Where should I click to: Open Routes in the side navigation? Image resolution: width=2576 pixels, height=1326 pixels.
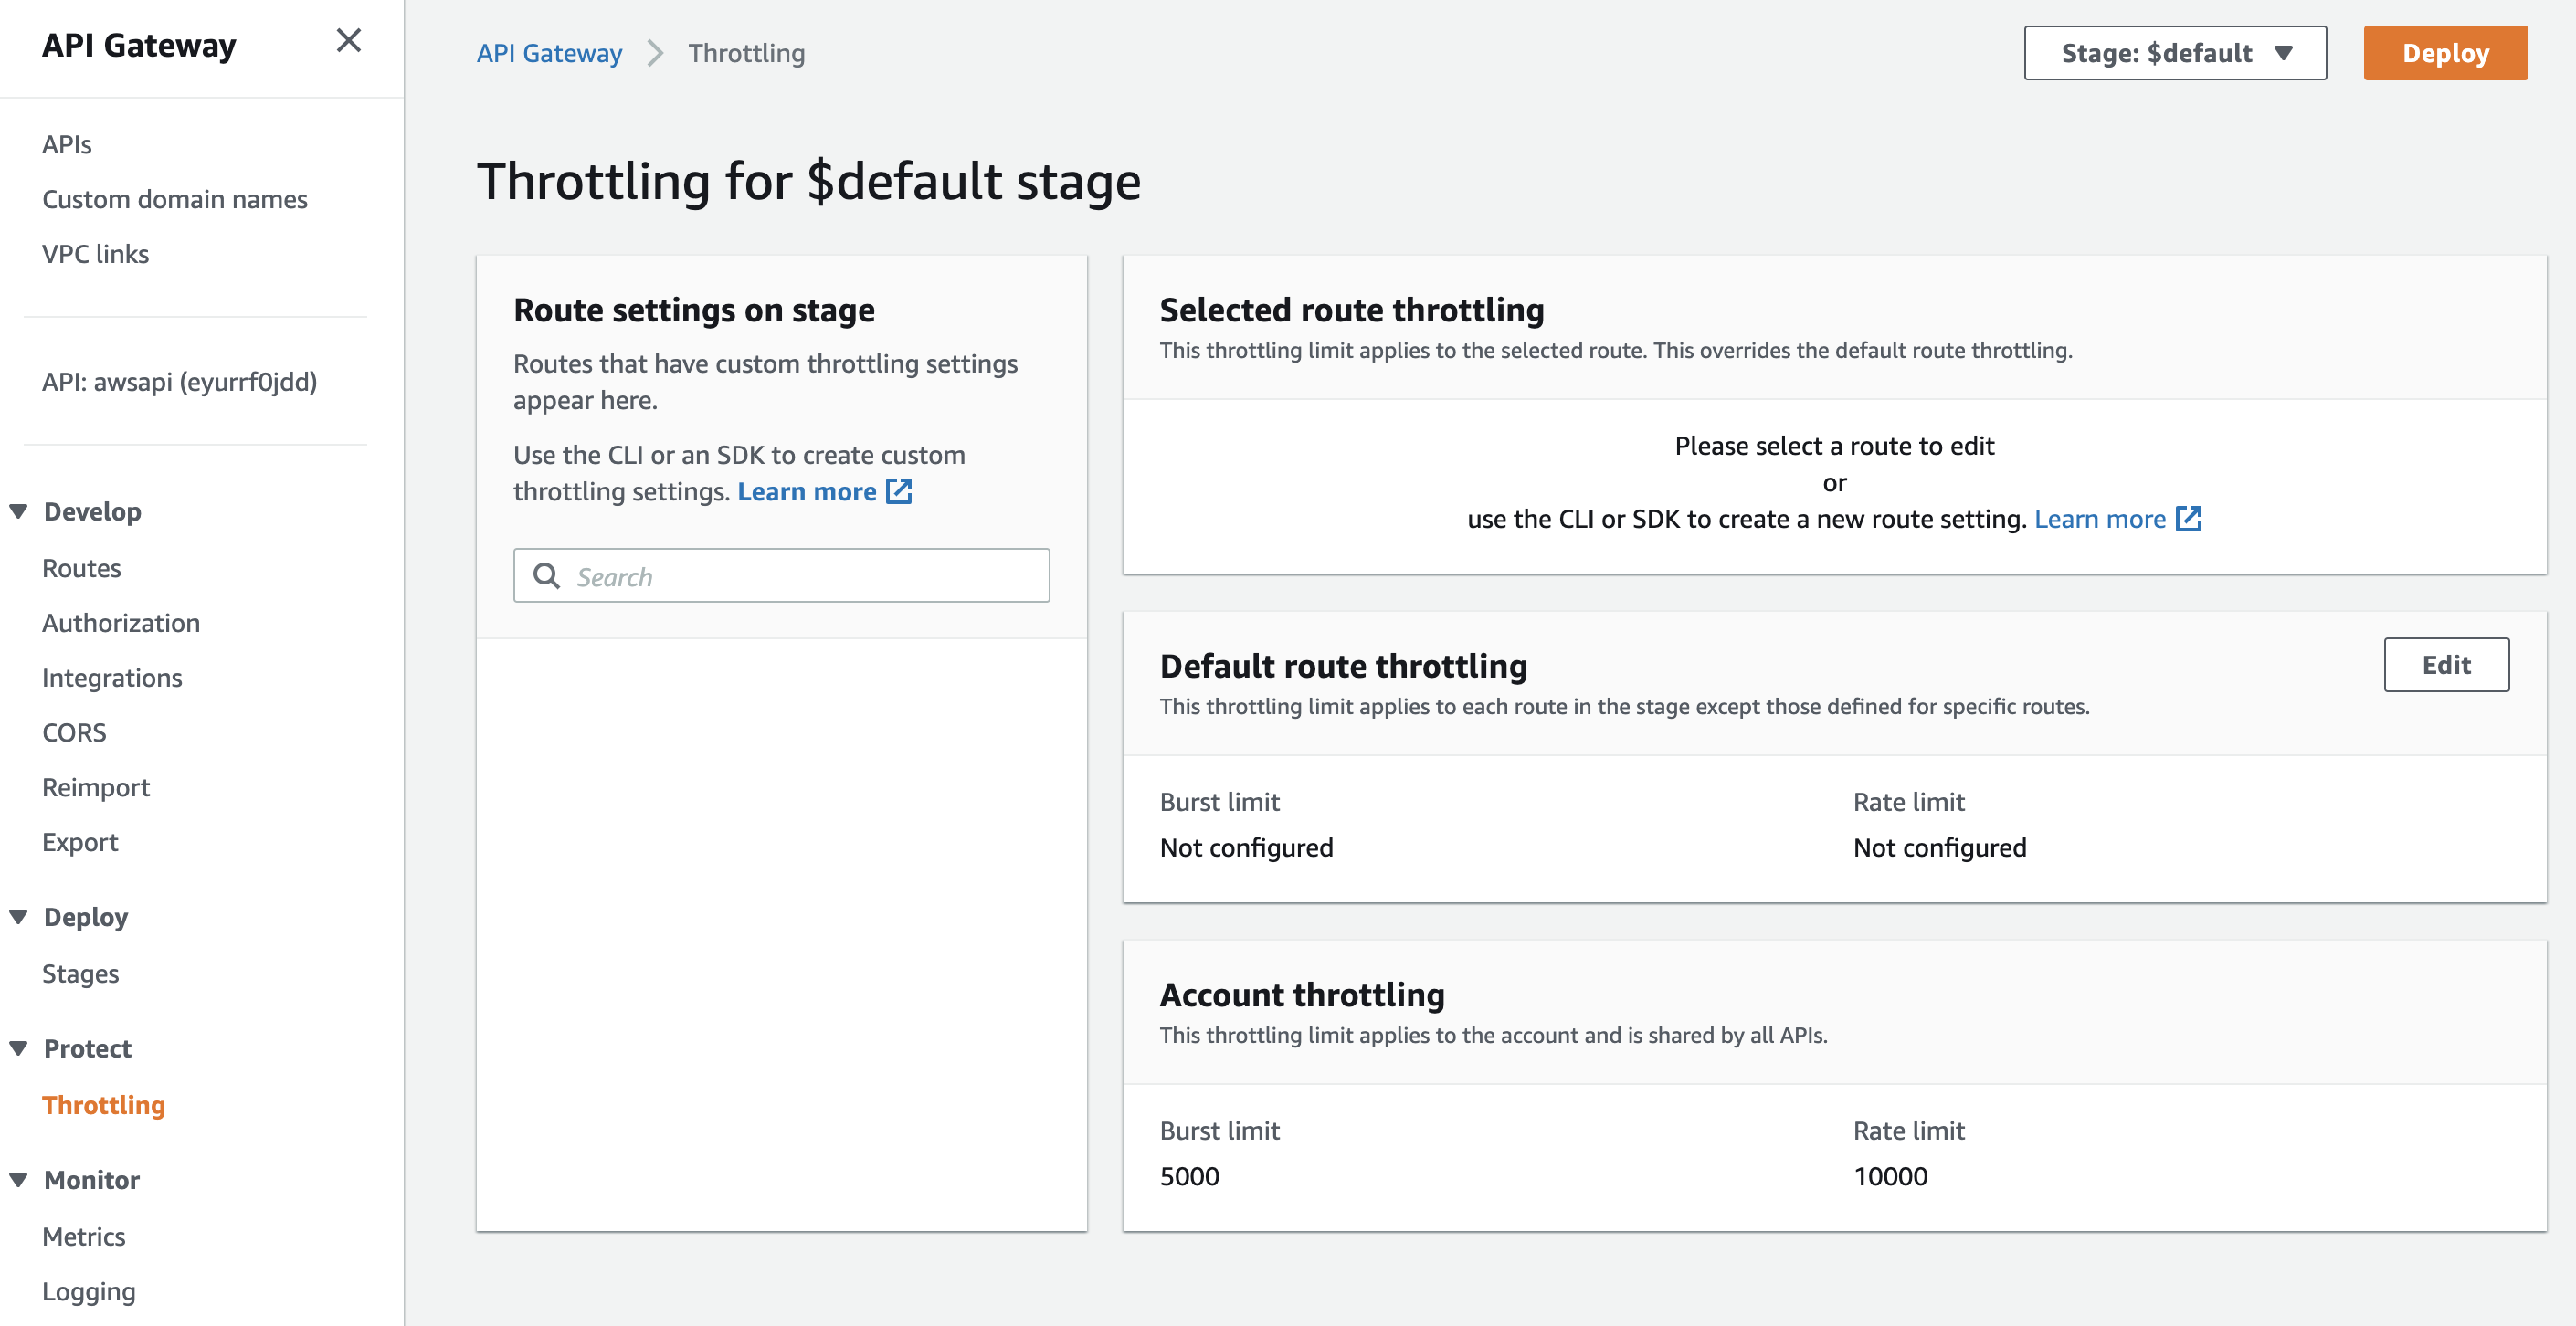click(81, 568)
